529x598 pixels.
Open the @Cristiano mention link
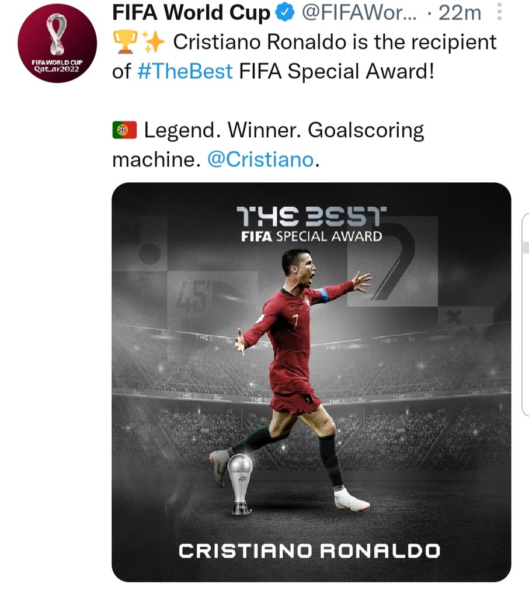coord(260,159)
